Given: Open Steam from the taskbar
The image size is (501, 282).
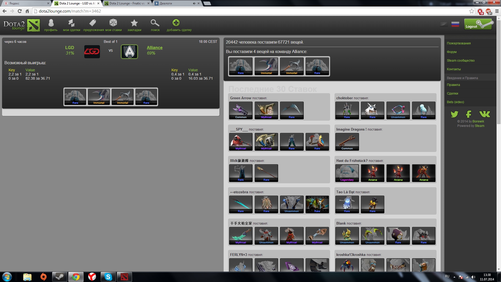Looking at the screenshot, I should 59,277.
